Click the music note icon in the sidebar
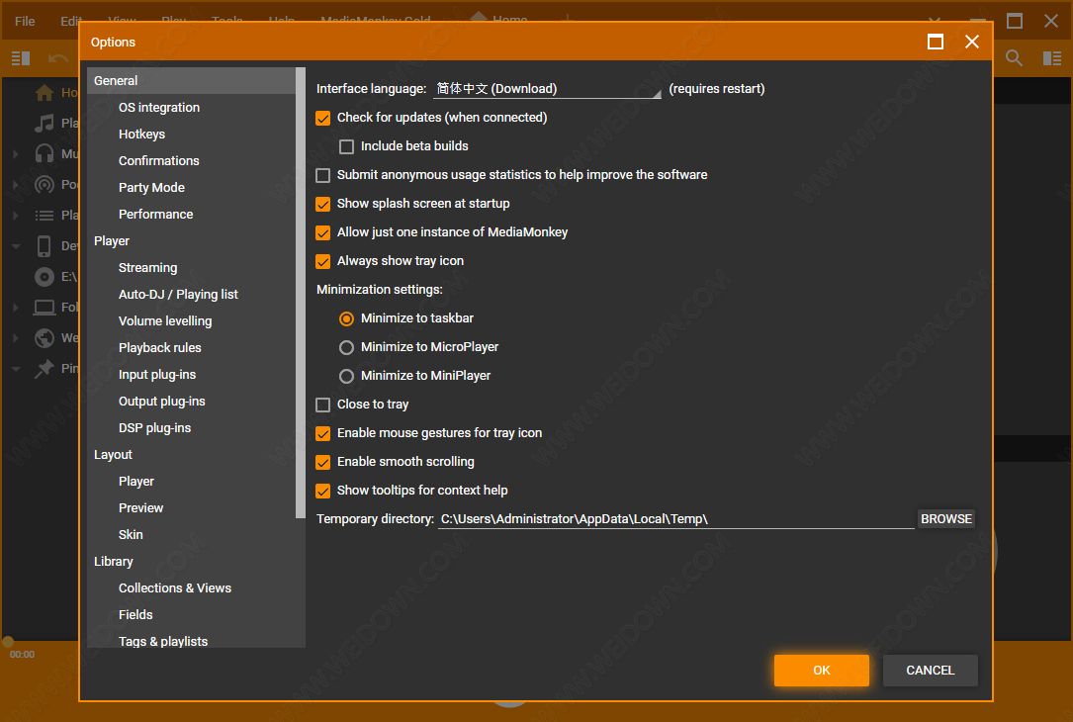Viewport: 1073px width, 722px height. [x=44, y=123]
